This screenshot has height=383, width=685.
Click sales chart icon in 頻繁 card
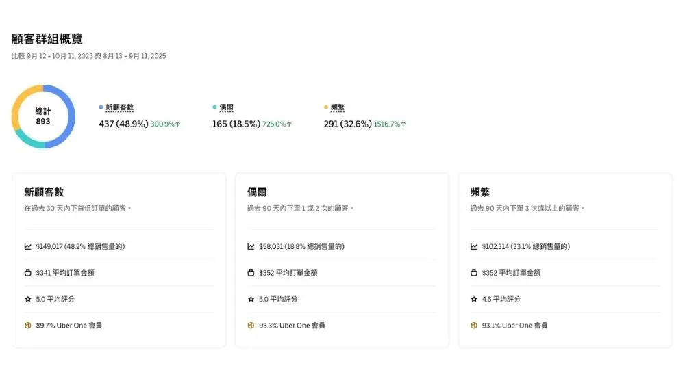[x=474, y=246]
